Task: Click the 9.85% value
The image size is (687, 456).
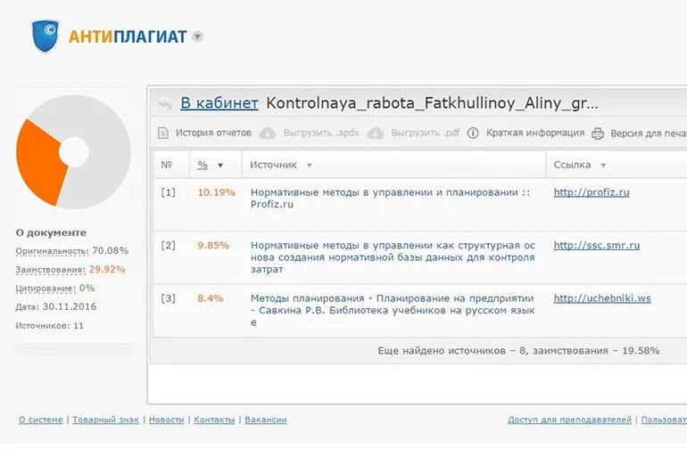Action: click(213, 245)
